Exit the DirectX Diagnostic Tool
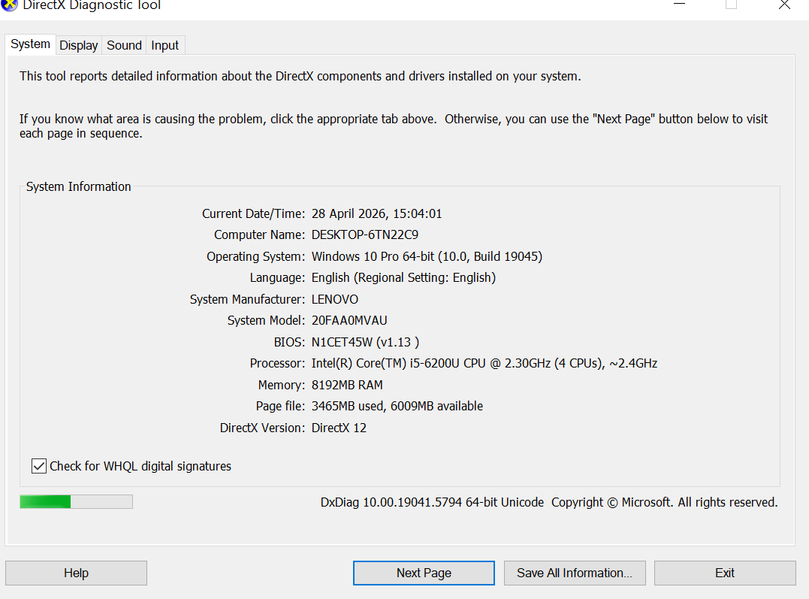Screen dimensions: 809x599 pyautogui.click(x=725, y=573)
